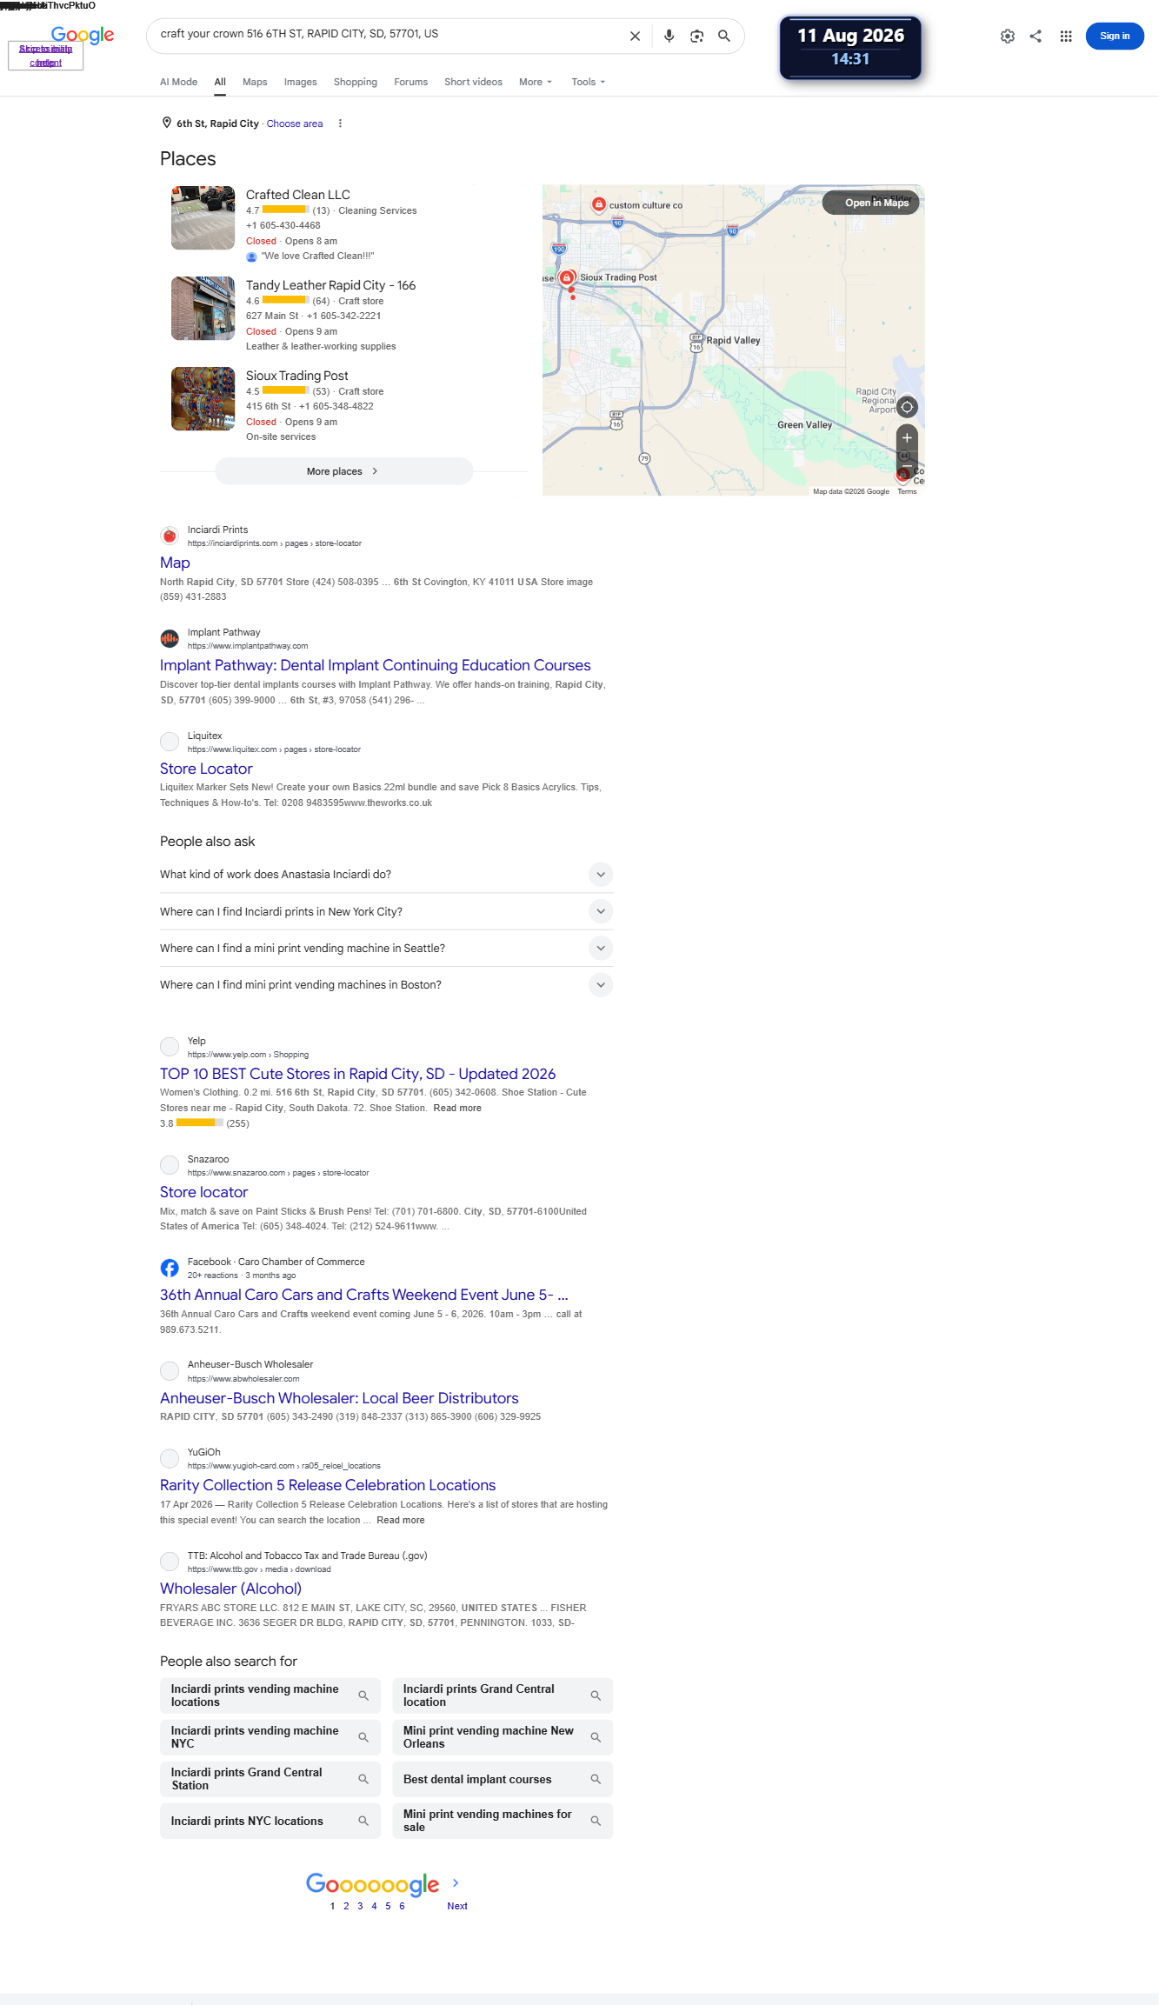Open the Tools dropdown

[588, 83]
